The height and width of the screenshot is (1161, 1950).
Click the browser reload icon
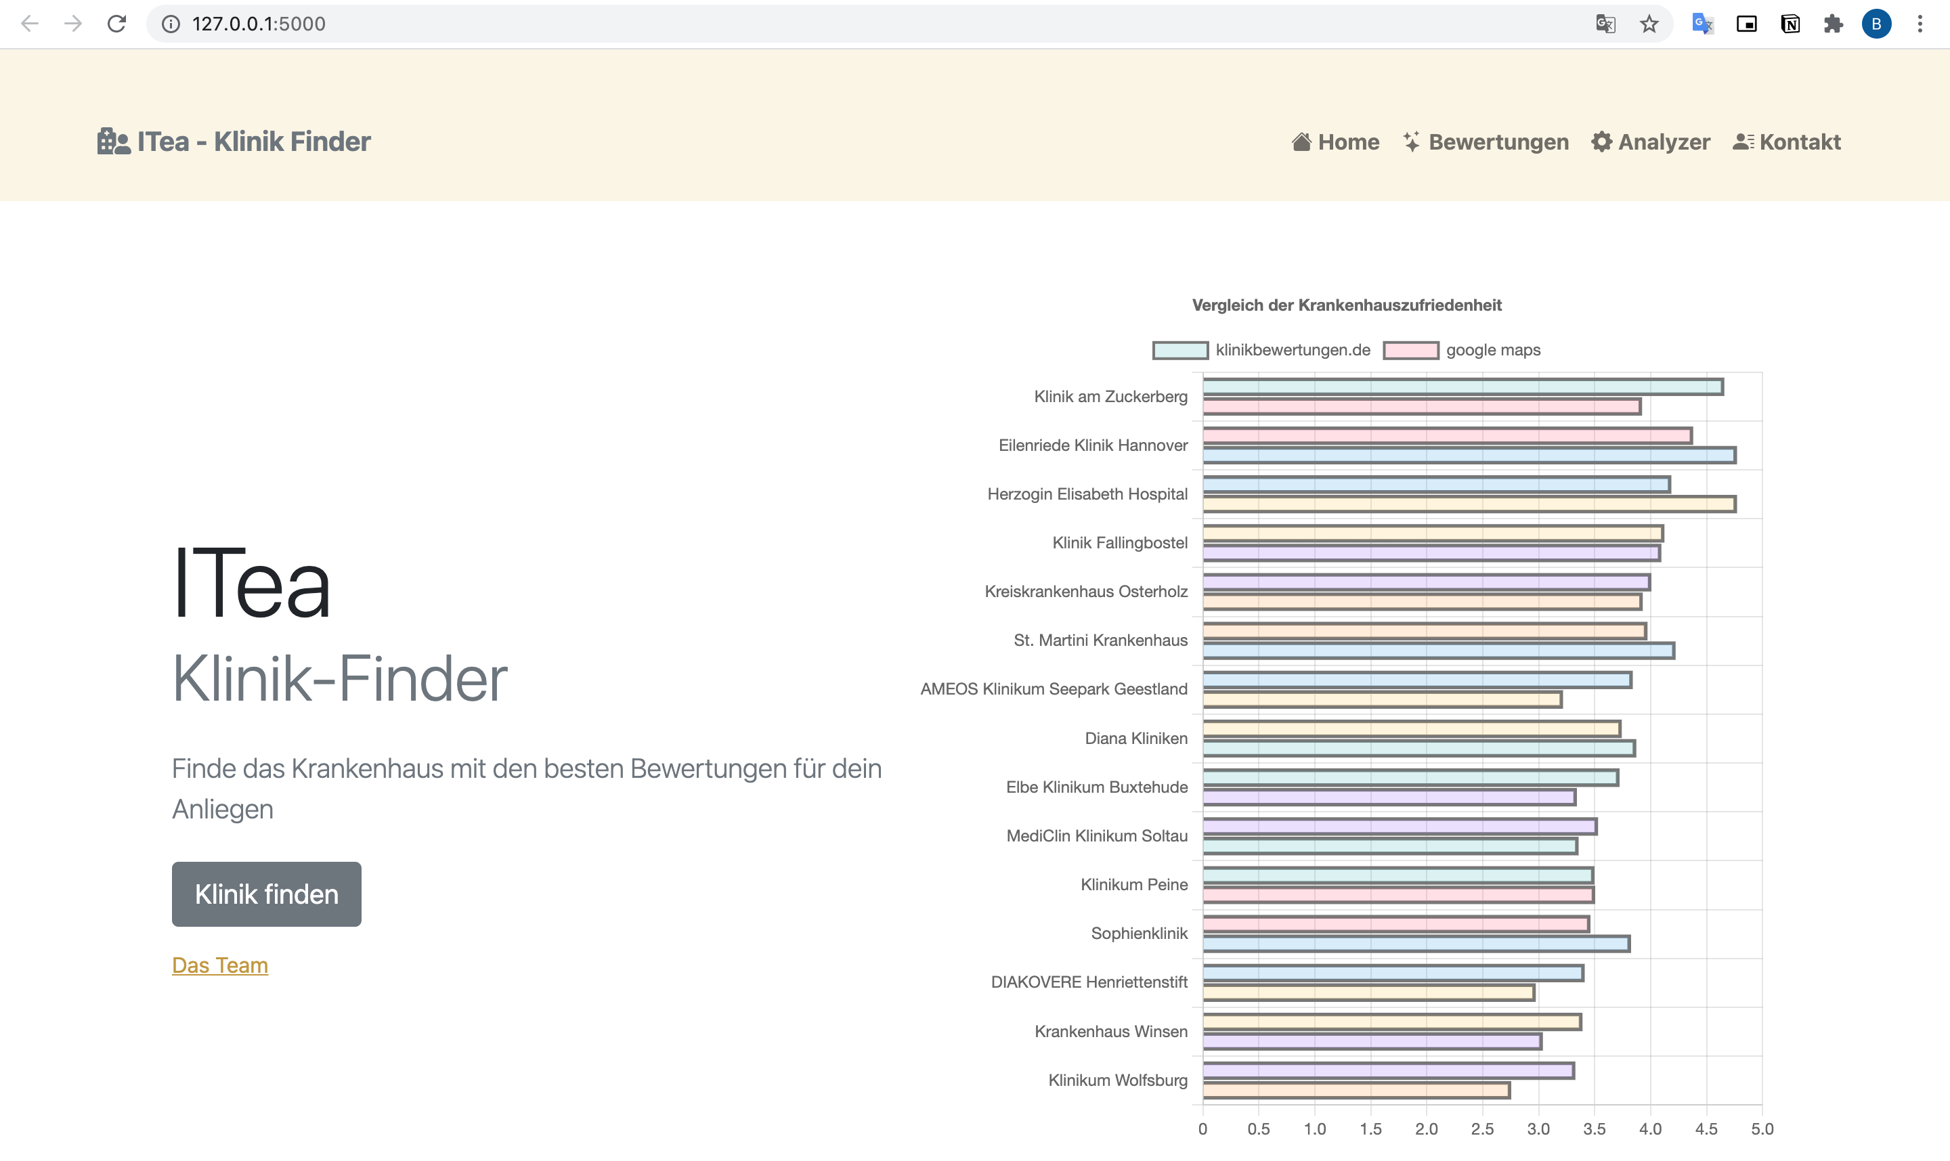point(116,24)
